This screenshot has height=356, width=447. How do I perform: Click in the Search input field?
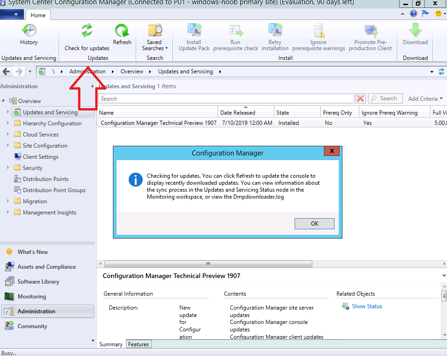pos(226,98)
